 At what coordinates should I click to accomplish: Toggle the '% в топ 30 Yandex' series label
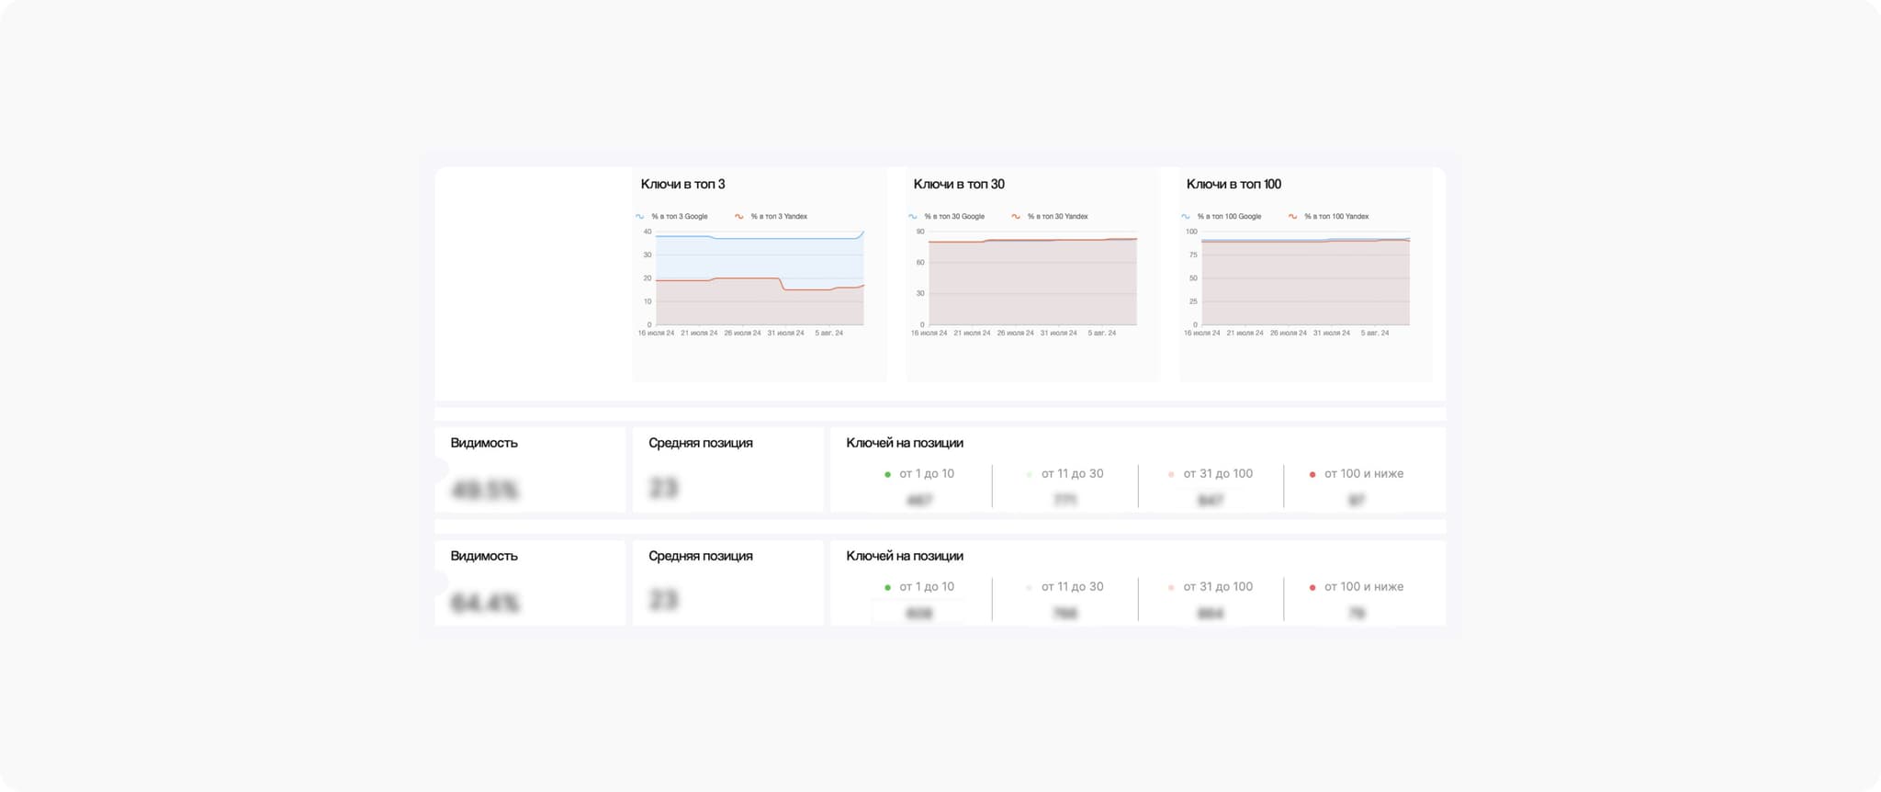pos(1057,217)
